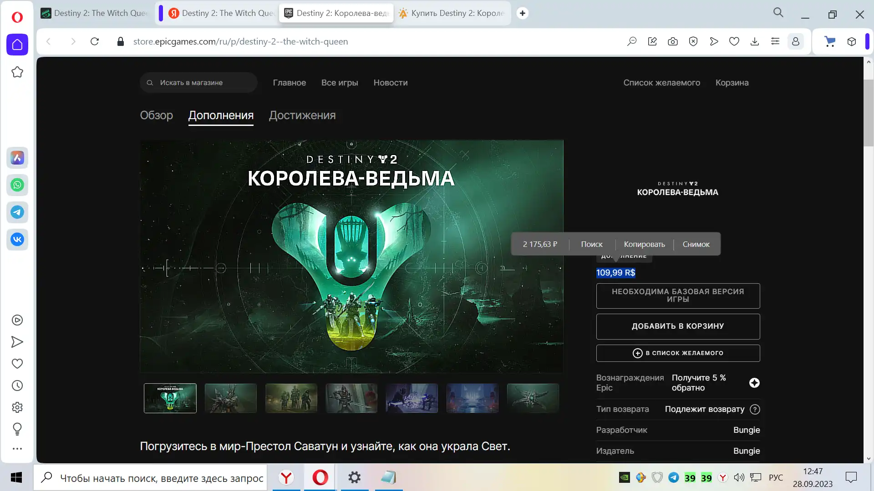Open WhatsApp in Opera sidebar
874x491 pixels.
[17, 185]
